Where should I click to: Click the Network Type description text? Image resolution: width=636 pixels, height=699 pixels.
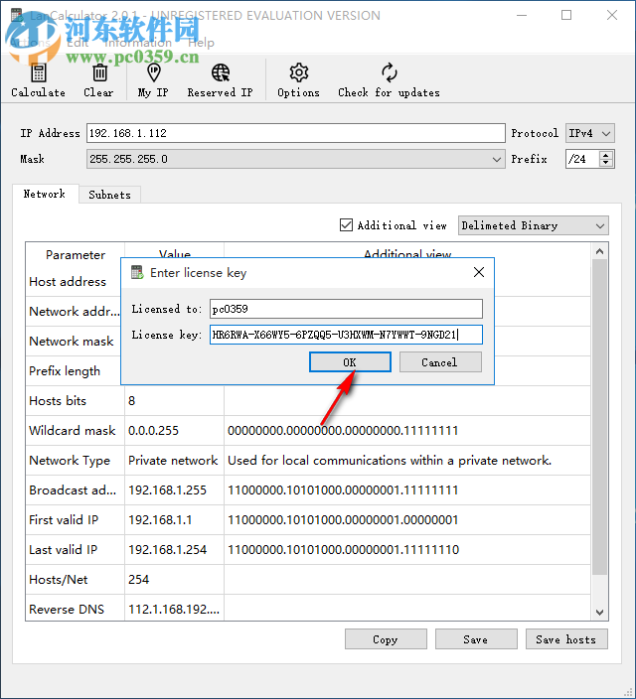pos(390,461)
